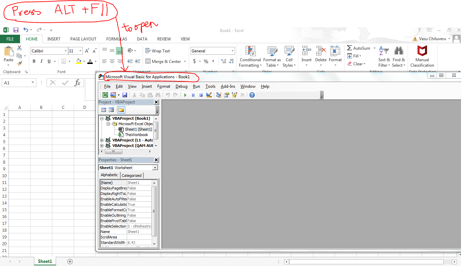Click the Break pause icon in VBA toolbar

pos(193,95)
